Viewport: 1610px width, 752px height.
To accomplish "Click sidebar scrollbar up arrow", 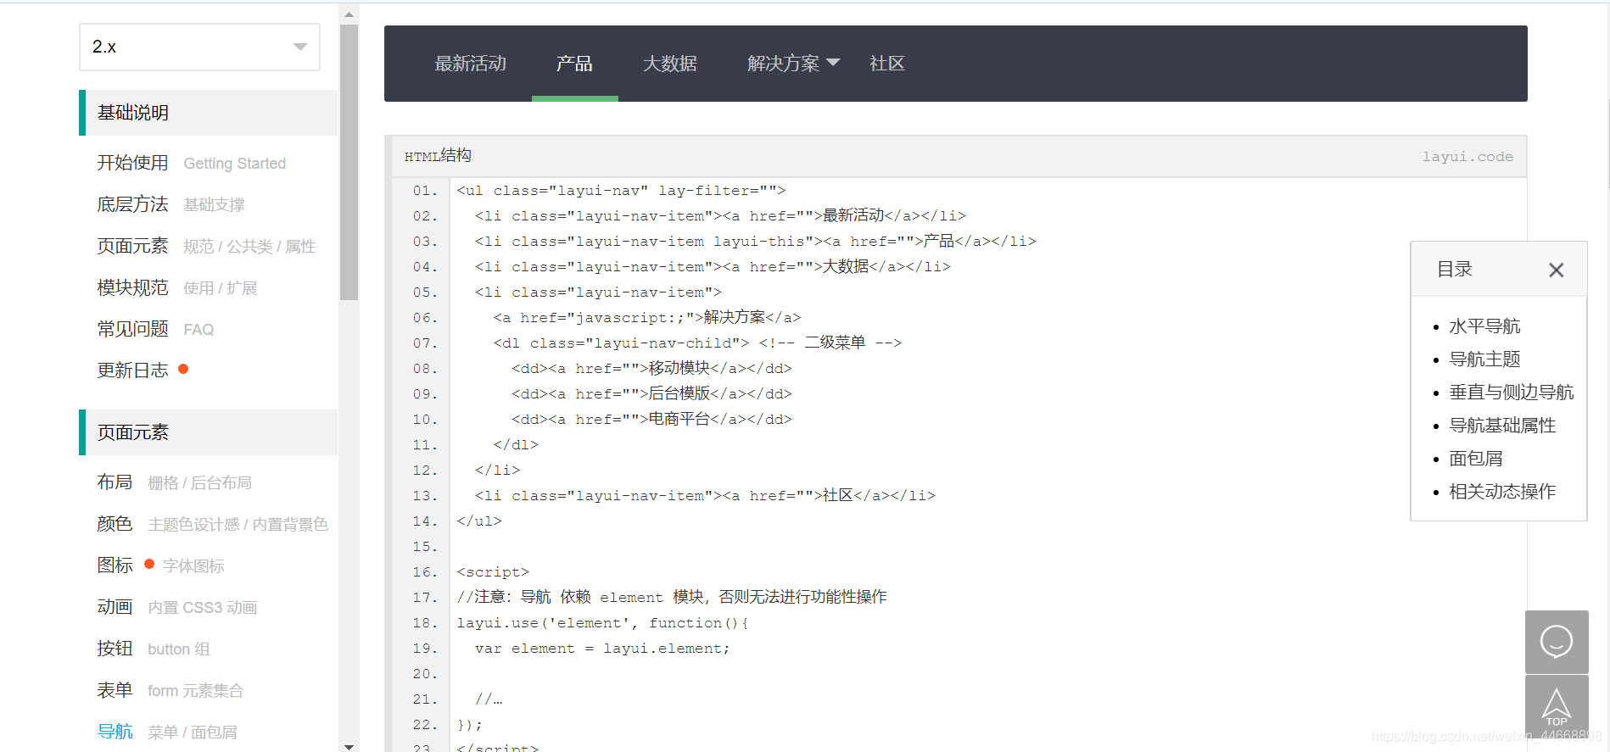I will click(x=349, y=14).
